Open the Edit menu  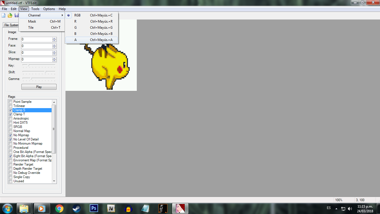point(14,9)
